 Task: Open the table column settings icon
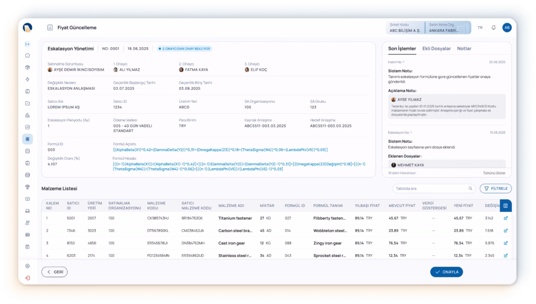click(506, 206)
